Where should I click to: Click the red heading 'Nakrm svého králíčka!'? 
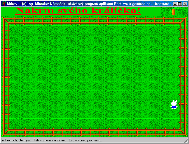coord(78,11)
